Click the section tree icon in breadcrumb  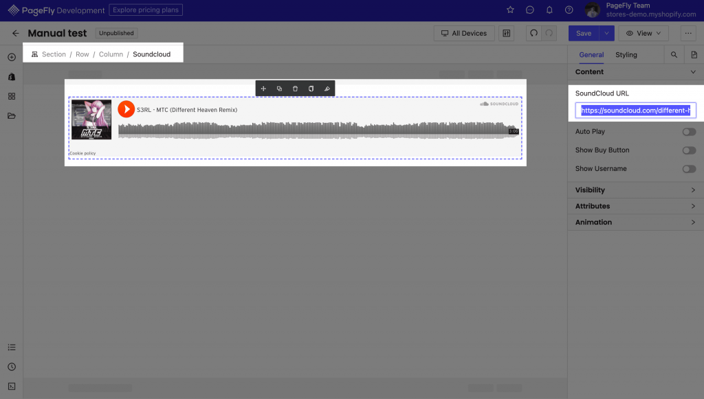[34, 54]
